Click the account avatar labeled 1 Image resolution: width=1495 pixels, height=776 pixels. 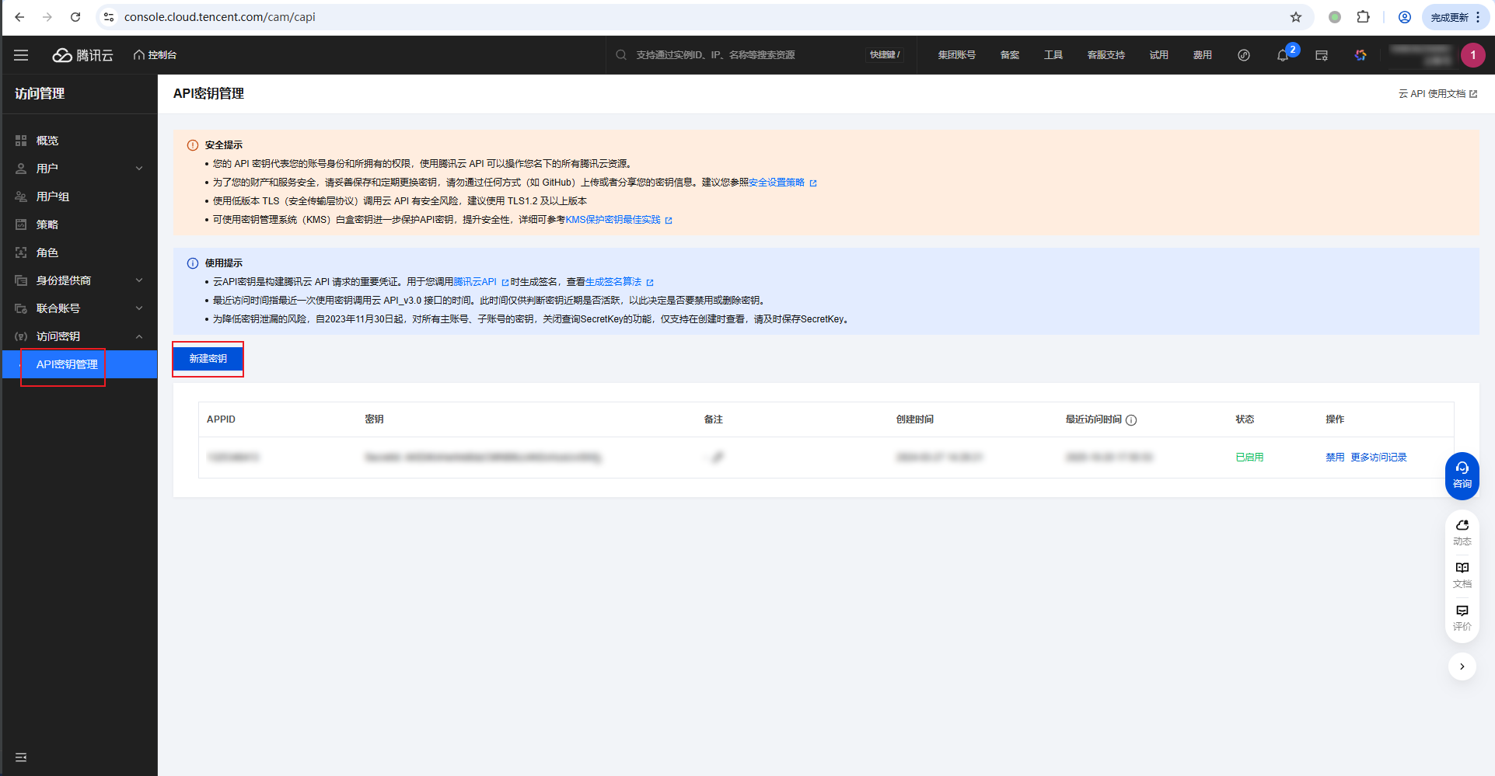click(x=1472, y=55)
